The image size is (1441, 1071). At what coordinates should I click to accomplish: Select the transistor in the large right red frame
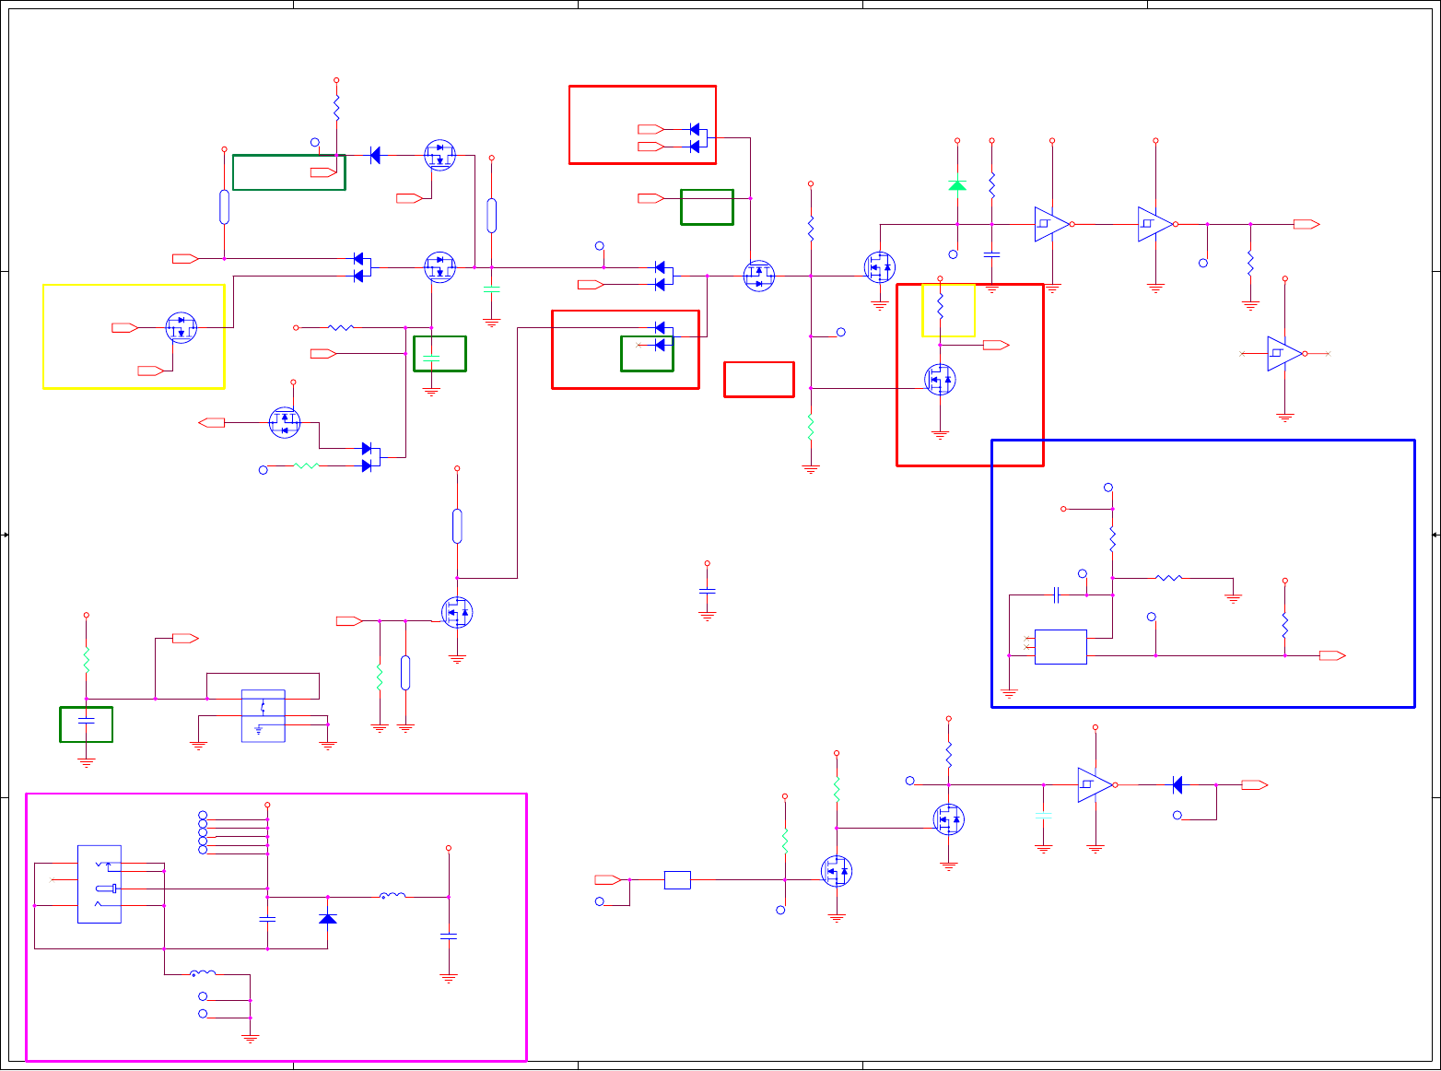[x=940, y=379]
